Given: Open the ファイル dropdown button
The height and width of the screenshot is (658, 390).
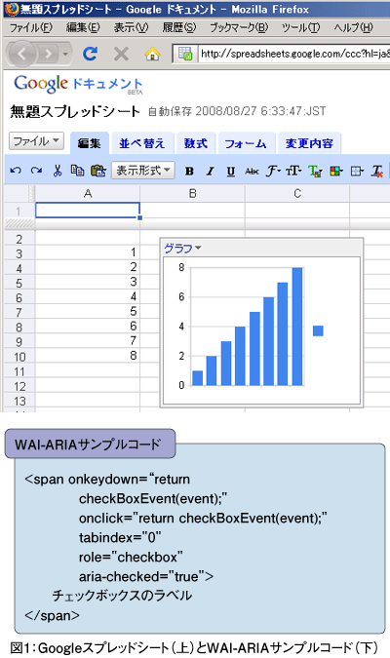Looking at the screenshot, I should [36, 141].
